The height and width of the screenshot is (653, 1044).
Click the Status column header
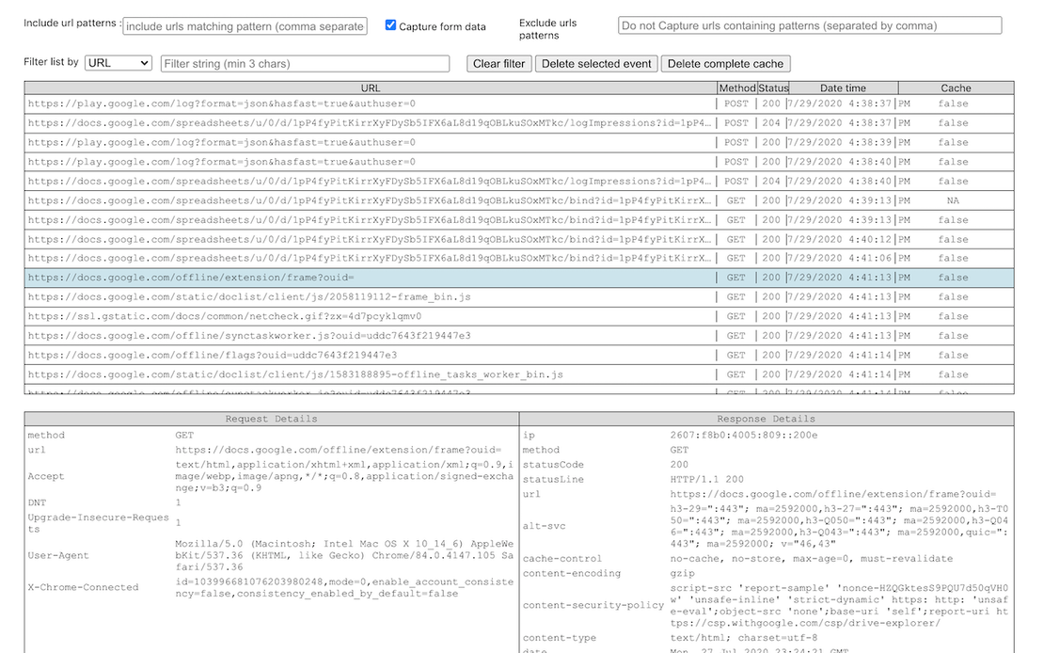click(772, 88)
